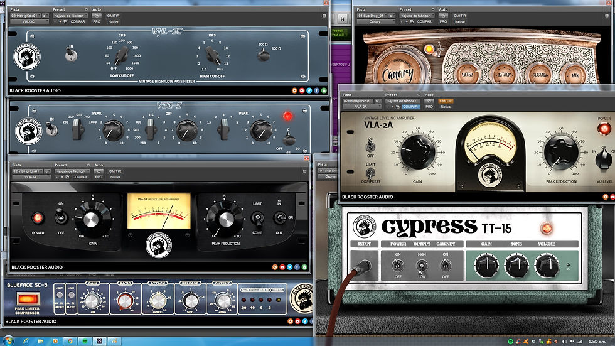The width and height of the screenshot is (615, 346).
Task: Click highlighted OMITIR in VLA-2A window
Action: click(x=446, y=101)
